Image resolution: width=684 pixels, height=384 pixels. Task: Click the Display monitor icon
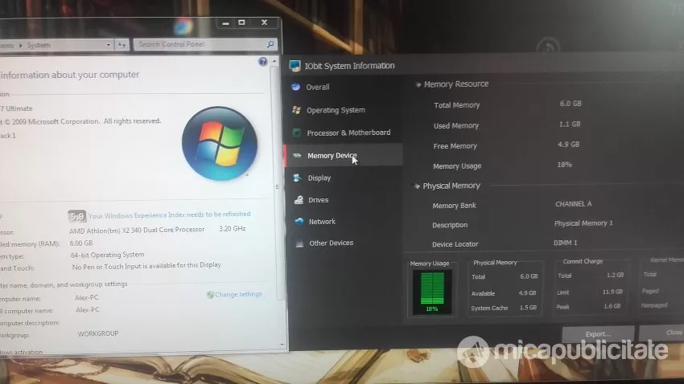[298, 178]
